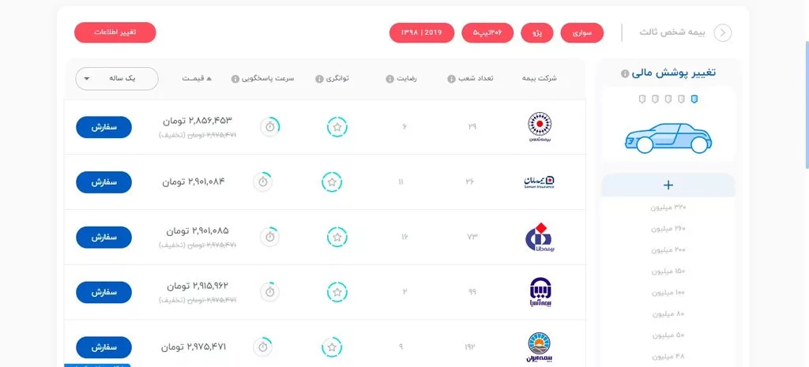Viewport: 809px width, 367px height.
Task: Click the first-row insurer logo with red center
Action: [x=544, y=126]
